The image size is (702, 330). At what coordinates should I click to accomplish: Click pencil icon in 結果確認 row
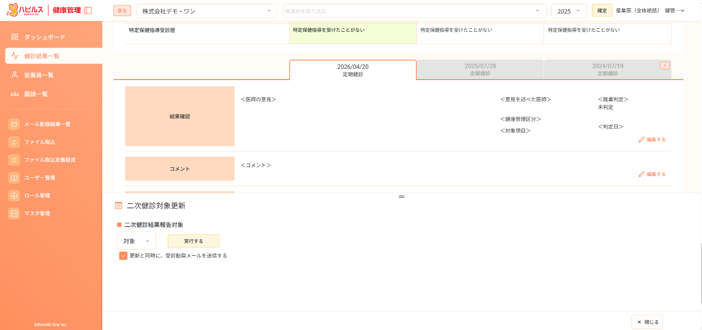tap(641, 140)
